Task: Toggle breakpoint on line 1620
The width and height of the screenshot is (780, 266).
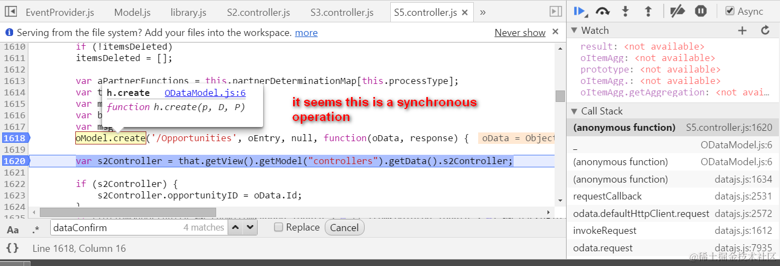Action: click(14, 161)
